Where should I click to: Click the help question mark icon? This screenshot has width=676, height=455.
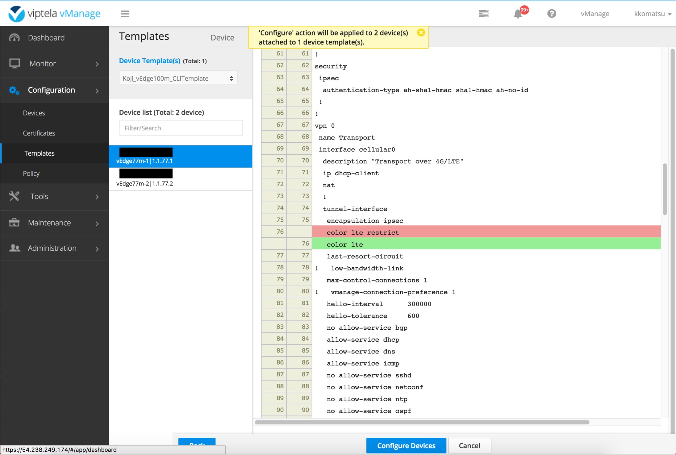(x=552, y=14)
